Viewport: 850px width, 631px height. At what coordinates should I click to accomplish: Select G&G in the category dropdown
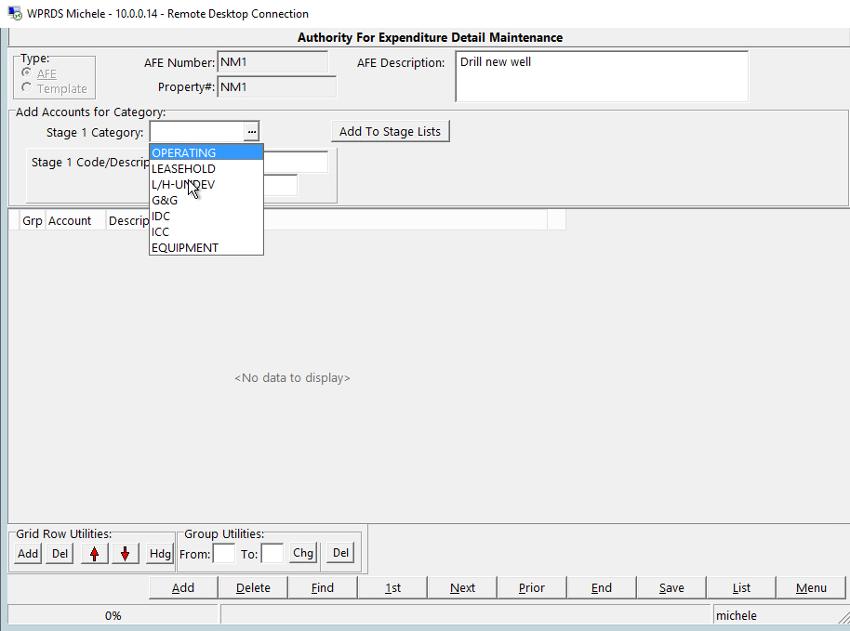click(165, 200)
